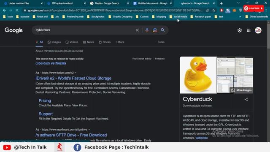
Task: Open a new browser tab
Action: (x=221, y=3)
